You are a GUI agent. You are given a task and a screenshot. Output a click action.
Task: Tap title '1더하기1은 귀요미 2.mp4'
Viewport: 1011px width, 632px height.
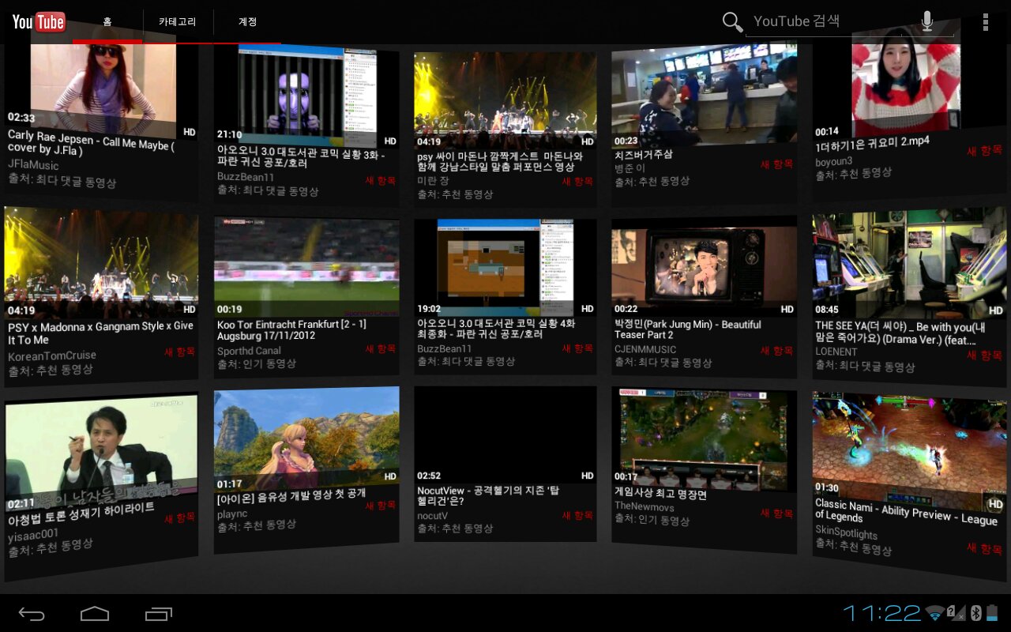tap(872, 144)
